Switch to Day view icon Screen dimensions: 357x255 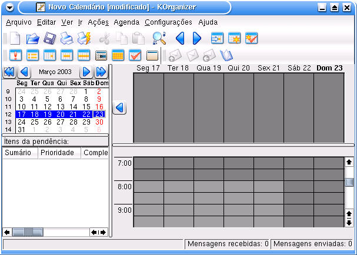(49, 55)
